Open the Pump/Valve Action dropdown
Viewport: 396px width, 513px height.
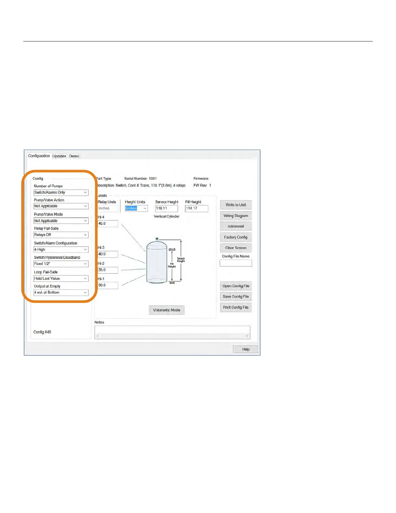click(x=61, y=206)
